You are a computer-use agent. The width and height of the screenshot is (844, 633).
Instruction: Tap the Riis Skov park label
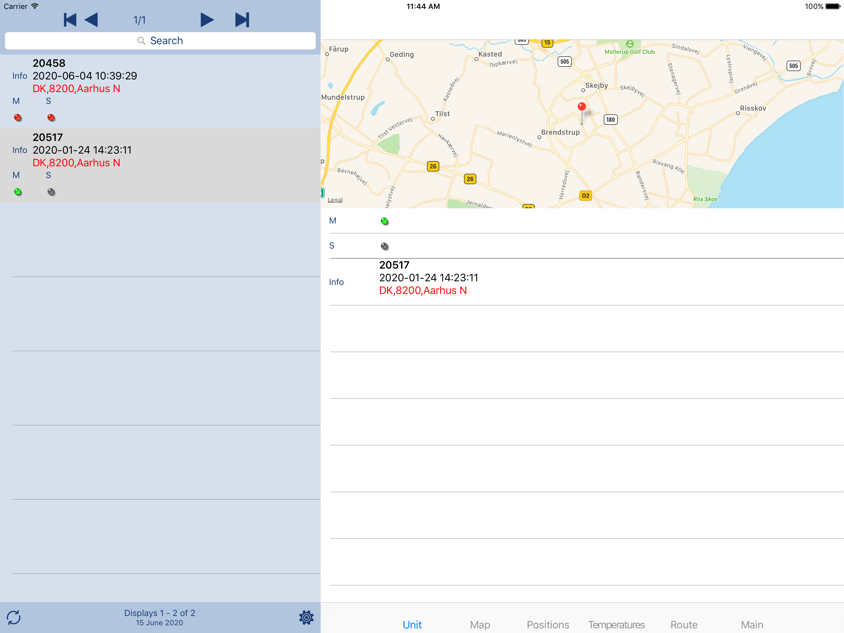pos(705,199)
